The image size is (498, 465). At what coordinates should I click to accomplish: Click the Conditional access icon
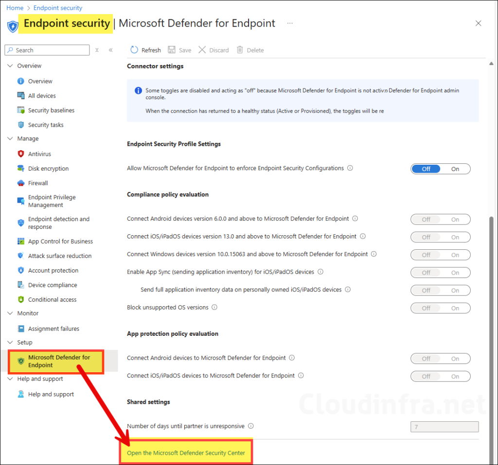pyautogui.click(x=20, y=300)
